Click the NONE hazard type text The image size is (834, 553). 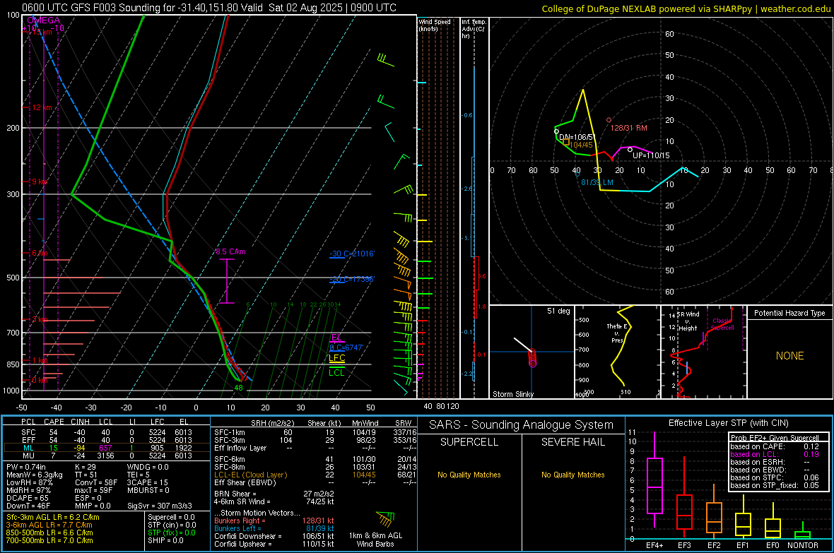[789, 356]
